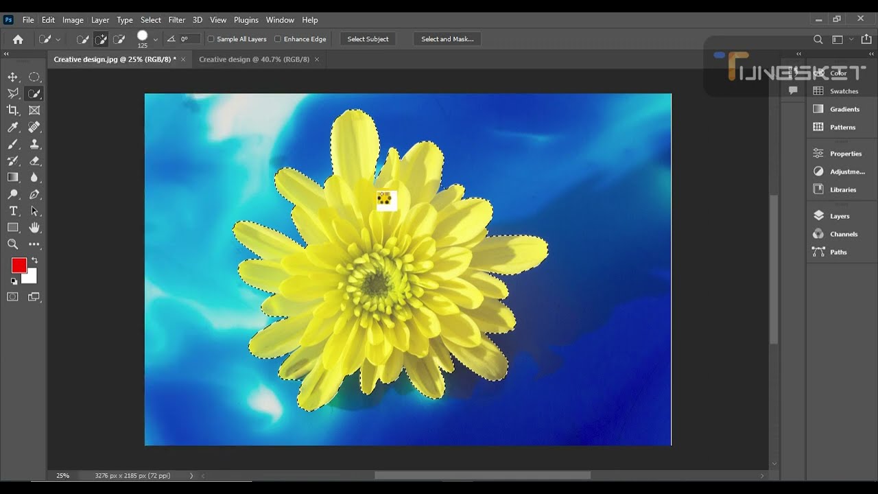Select the Dodge tool
This screenshot has height=494, width=878.
(13, 194)
